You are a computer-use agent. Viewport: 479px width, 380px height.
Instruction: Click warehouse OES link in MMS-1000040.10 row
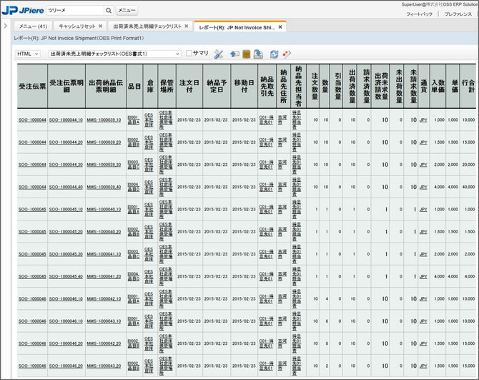click(149, 209)
